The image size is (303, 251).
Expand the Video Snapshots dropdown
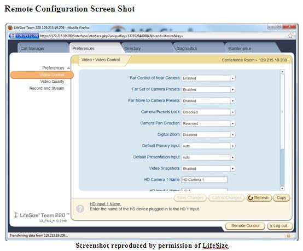[x=208, y=169]
